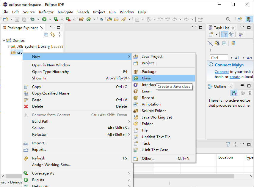Click the Save toolbar icon
Screen dimensions: 254x187
tap(17, 19)
